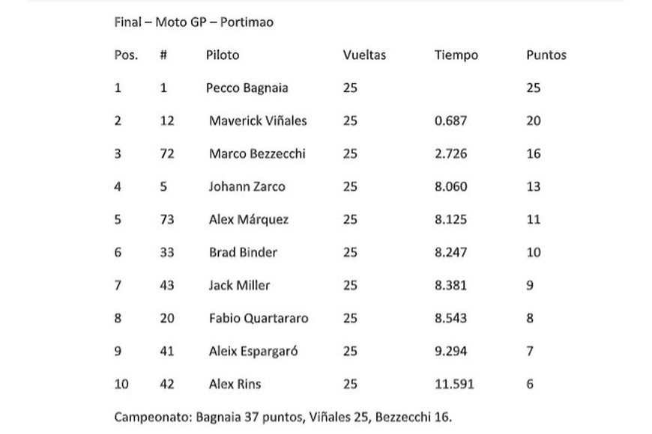Screen dimensions: 652x434
Task: Click the 0.687 time gap value
Action: coord(450,120)
